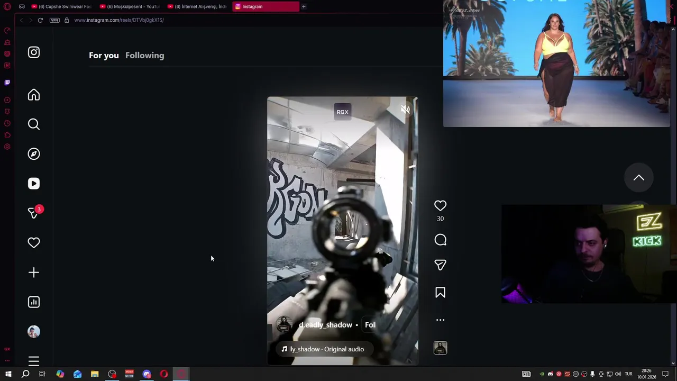This screenshot has width=677, height=381.
Task: Like the reel with 30 likes
Action: click(x=440, y=206)
